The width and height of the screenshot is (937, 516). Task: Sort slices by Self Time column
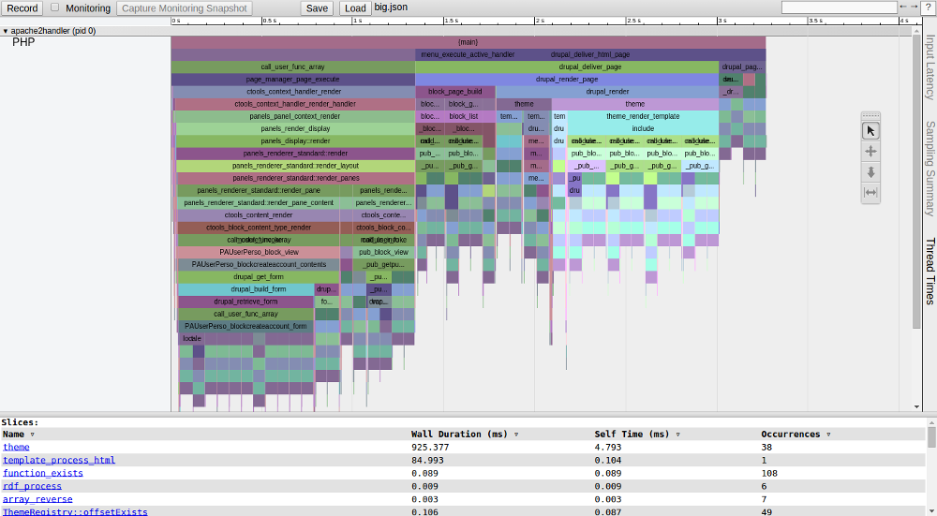677,435
